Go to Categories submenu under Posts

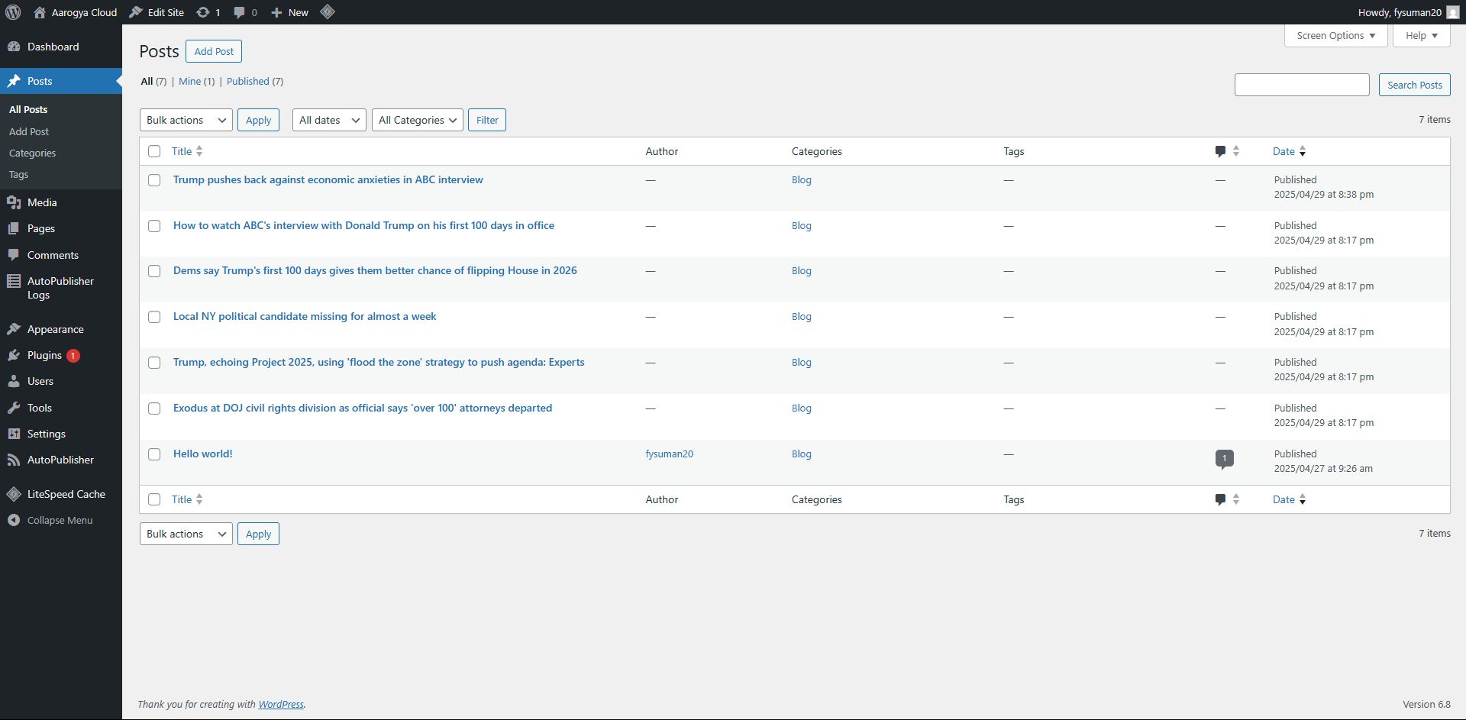pos(32,153)
